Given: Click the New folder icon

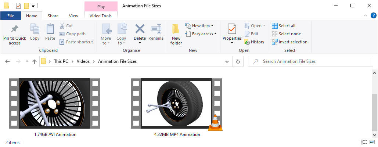Looking at the screenshot, I should tap(176, 29).
